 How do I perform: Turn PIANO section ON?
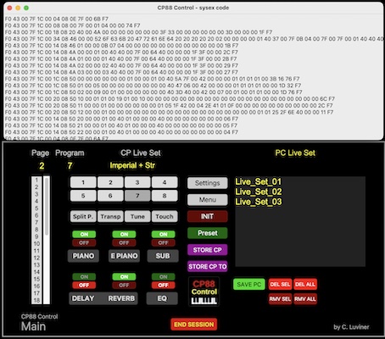point(84,234)
